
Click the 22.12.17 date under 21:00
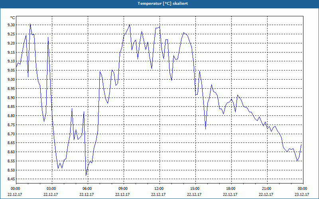pyautogui.click(x=266, y=194)
